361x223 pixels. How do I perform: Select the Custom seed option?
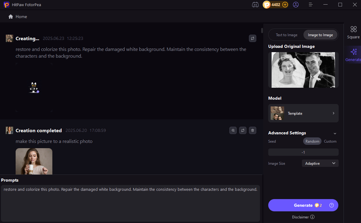click(x=330, y=141)
